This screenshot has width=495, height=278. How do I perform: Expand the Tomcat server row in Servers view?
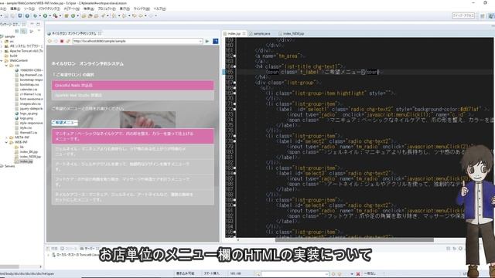tap(49, 255)
